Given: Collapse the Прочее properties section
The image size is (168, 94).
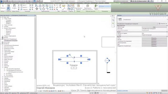Looking at the screenshot, I should [167, 37].
